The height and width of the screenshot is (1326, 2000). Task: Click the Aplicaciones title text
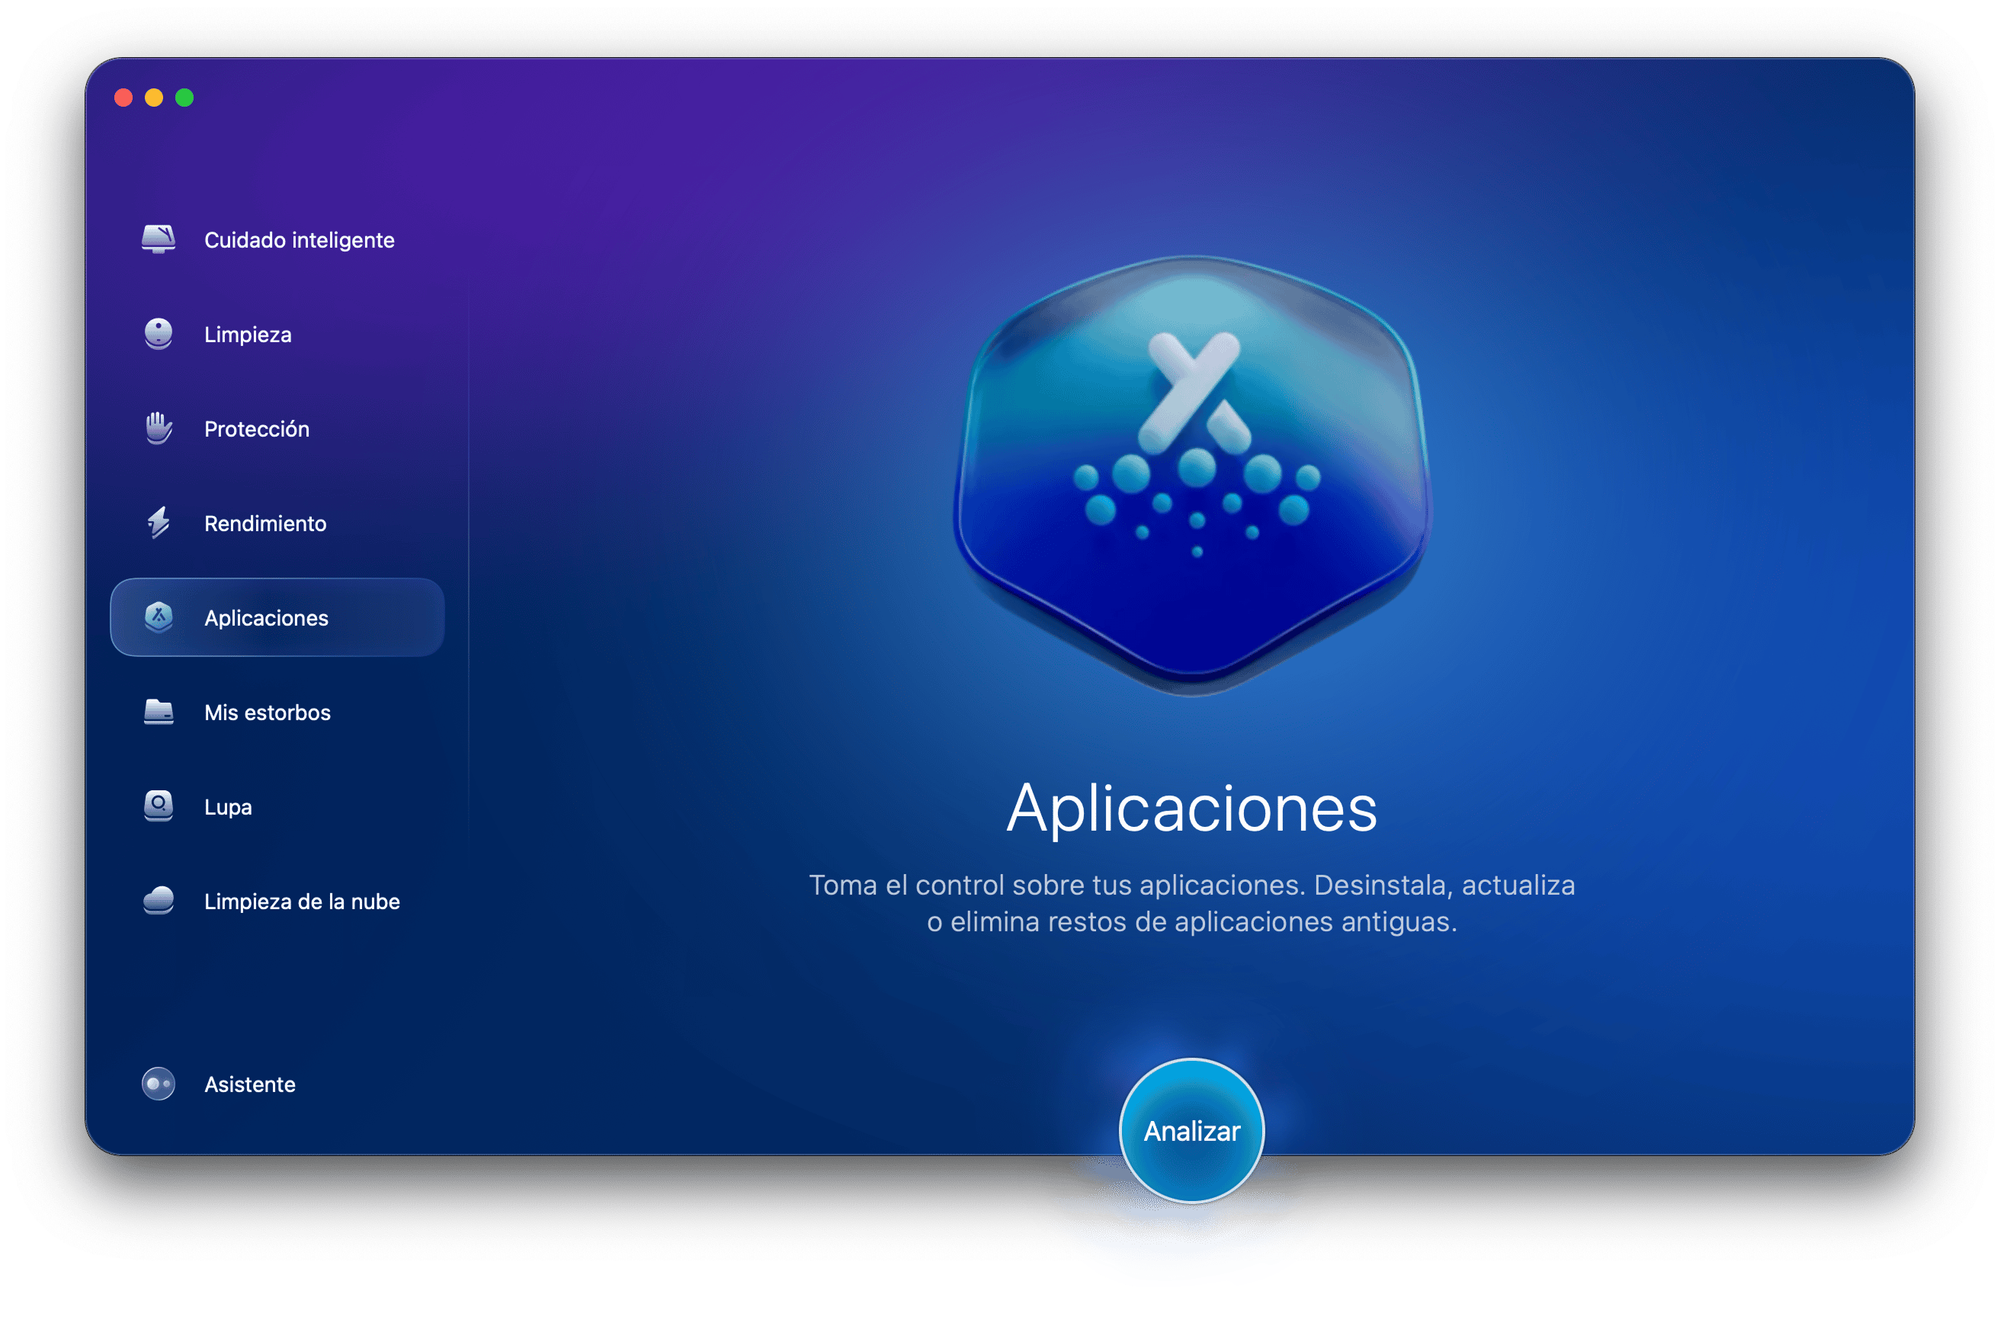[1192, 812]
